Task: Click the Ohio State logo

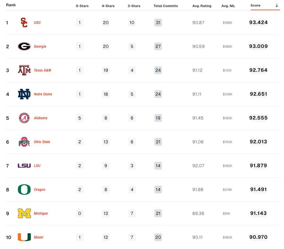Action: 24,142
